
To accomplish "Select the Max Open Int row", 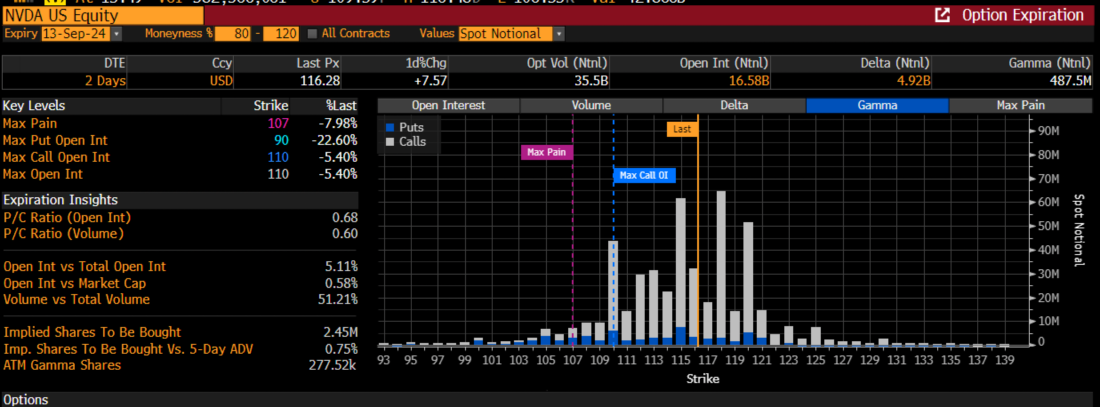I will pos(180,174).
